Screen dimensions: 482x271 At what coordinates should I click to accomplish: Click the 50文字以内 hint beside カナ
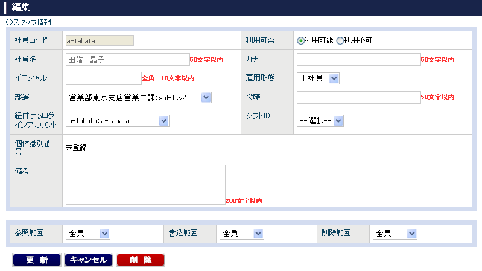click(x=438, y=60)
